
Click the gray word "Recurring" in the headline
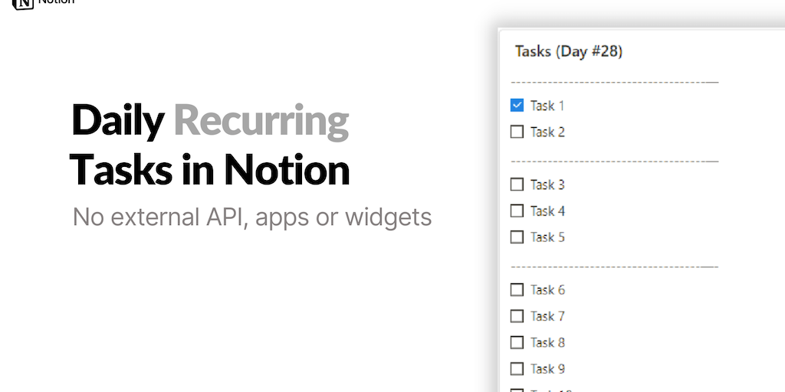[261, 121]
